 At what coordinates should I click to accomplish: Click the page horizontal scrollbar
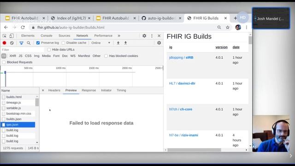tap(195, 150)
